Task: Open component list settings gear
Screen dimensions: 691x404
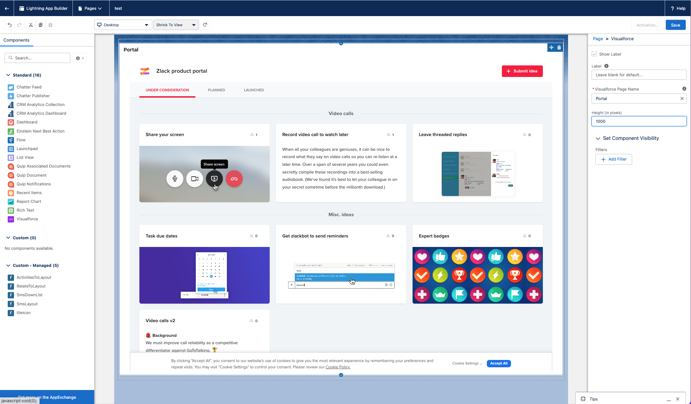Action: [x=80, y=58]
